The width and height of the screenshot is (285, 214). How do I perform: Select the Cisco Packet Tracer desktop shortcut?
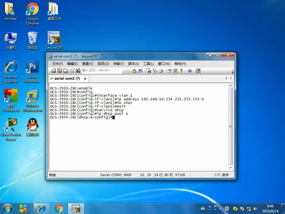(x=11, y=130)
